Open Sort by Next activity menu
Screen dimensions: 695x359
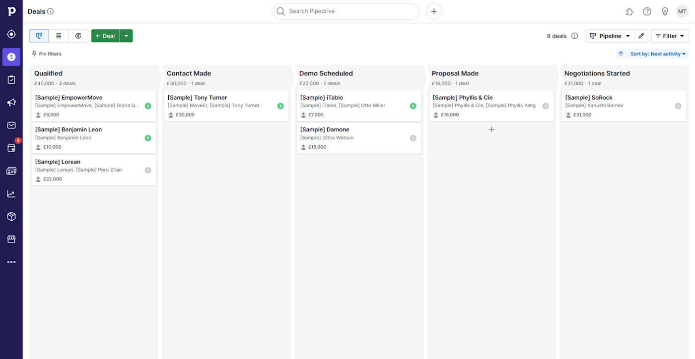[x=658, y=54]
